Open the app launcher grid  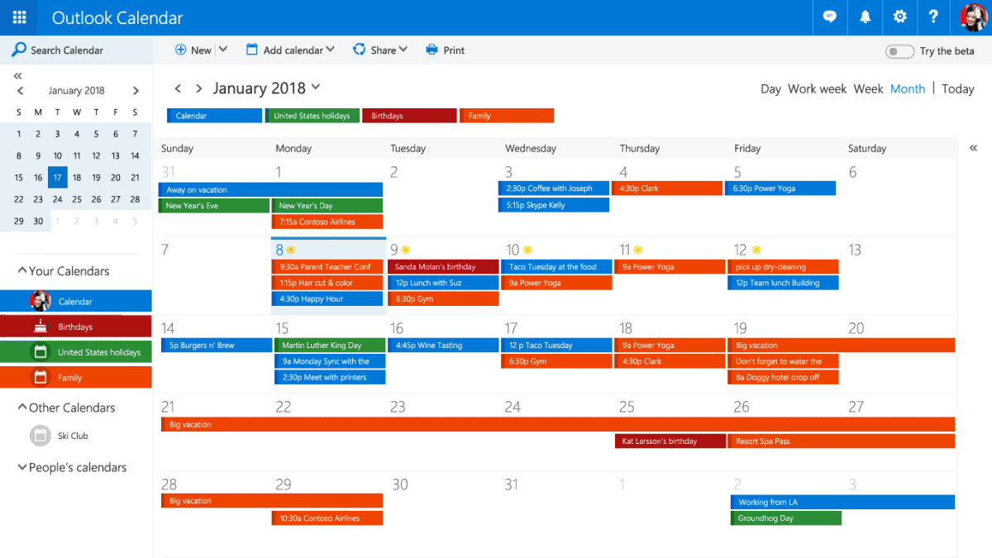tap(18, 17)
